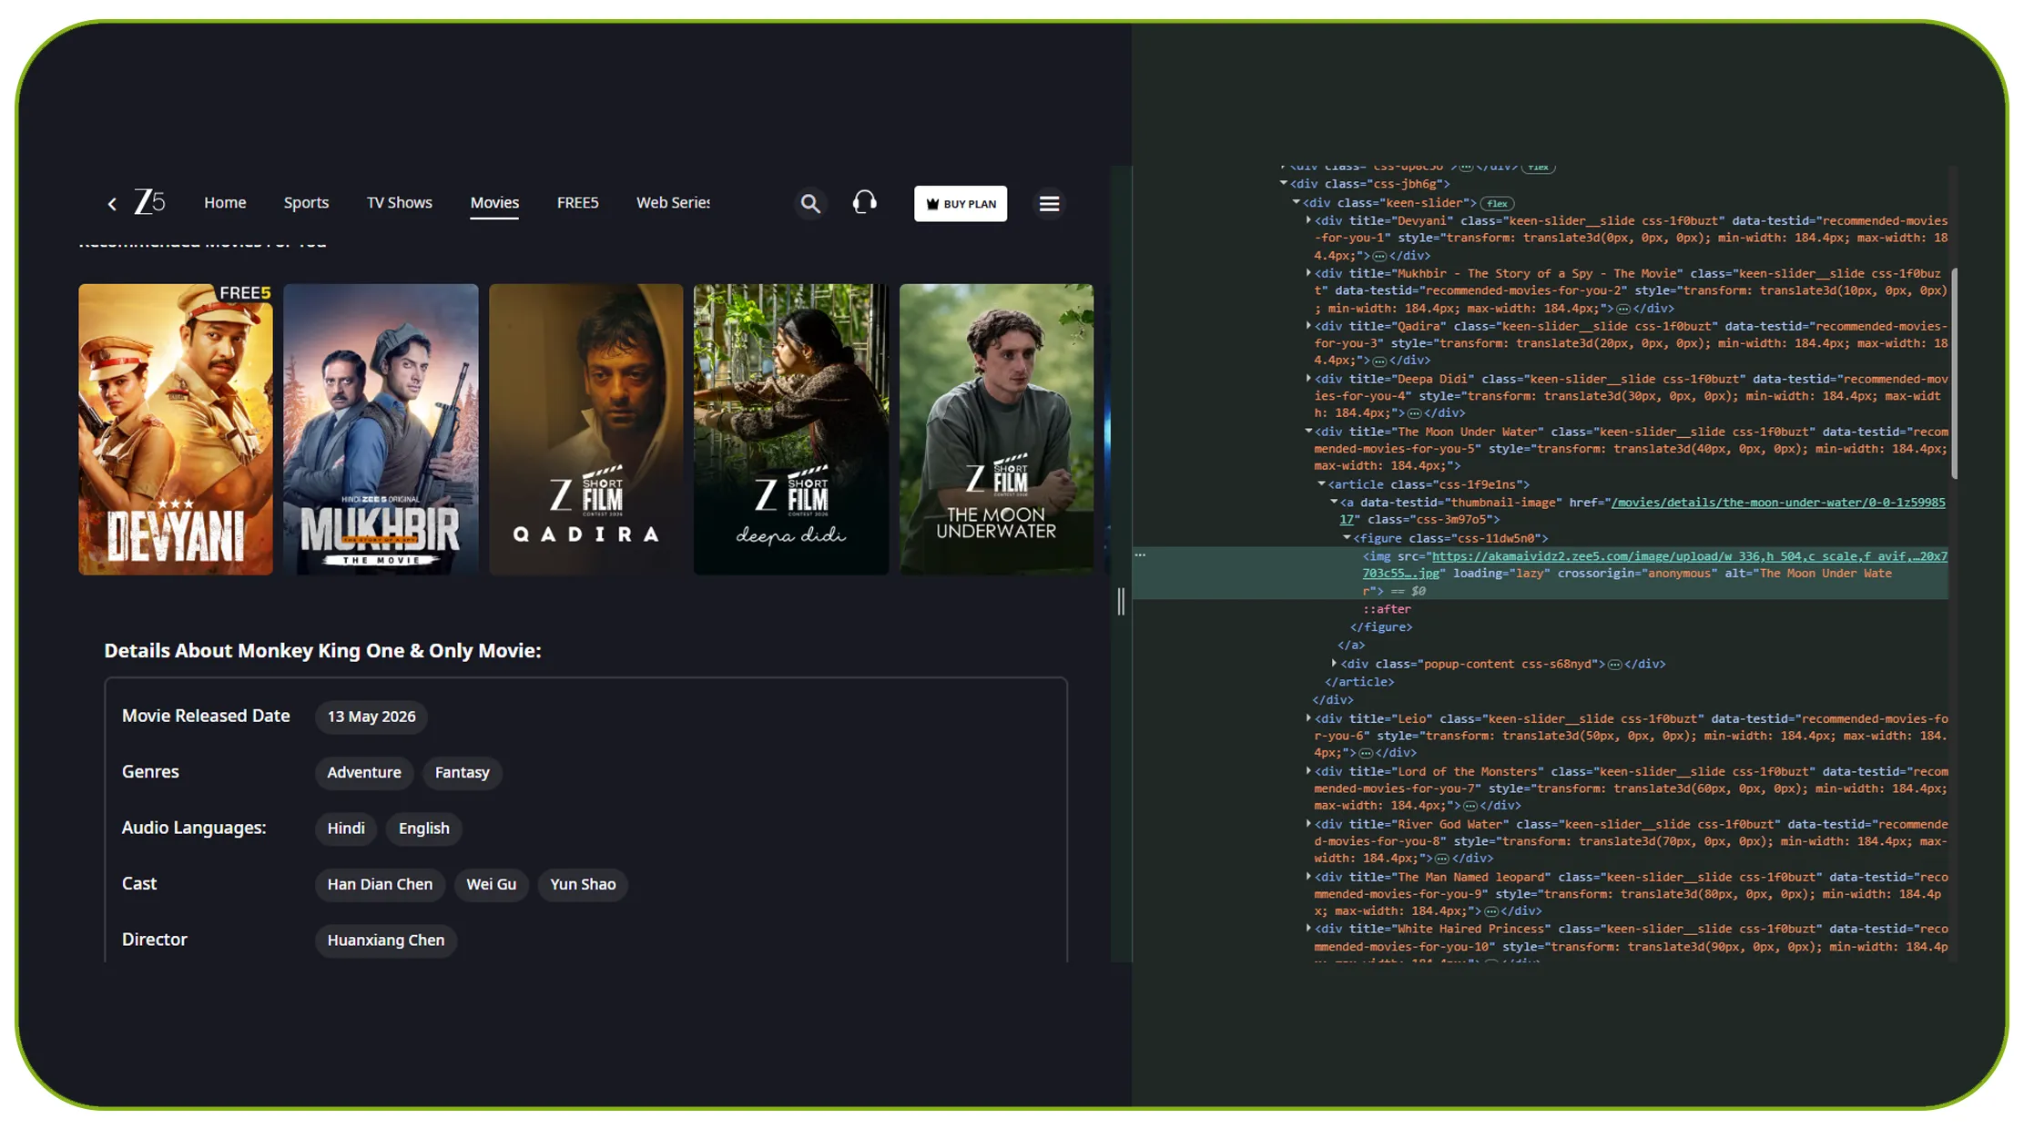
Task: Click cast member Yun Shao
Action: [583, 884]
